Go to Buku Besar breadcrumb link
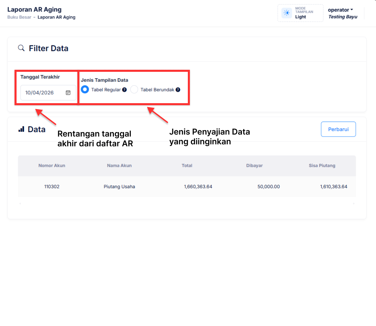 pos(19,17)
